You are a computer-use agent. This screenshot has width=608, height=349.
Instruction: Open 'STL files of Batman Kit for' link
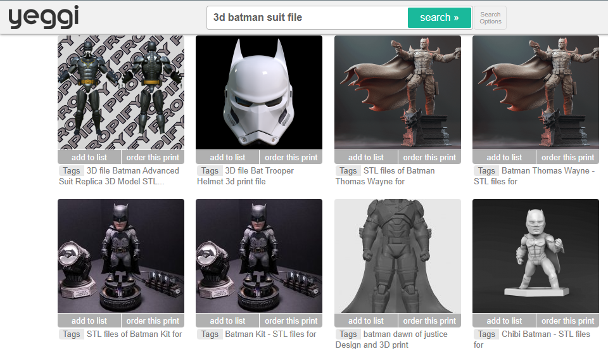(134, 334)
